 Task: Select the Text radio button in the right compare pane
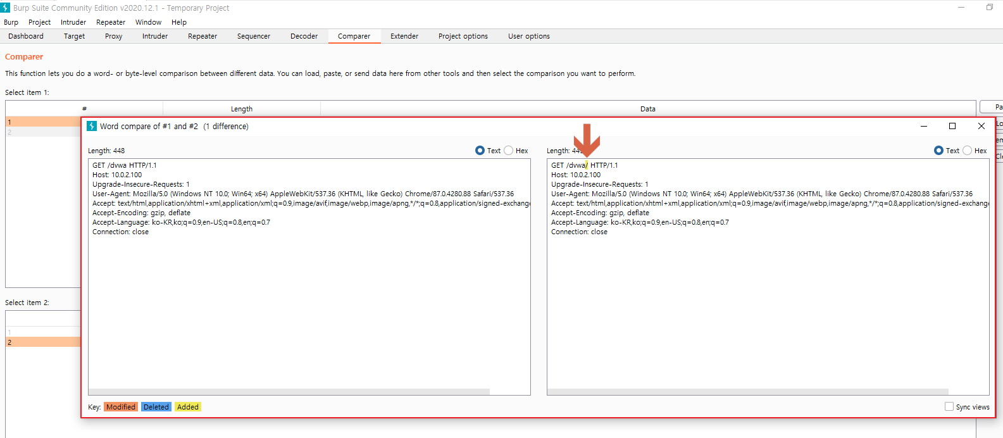(938, 151)
